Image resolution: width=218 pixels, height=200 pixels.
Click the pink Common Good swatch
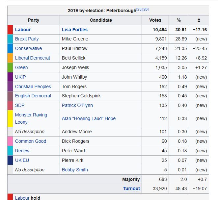click(x=10, y=141)
